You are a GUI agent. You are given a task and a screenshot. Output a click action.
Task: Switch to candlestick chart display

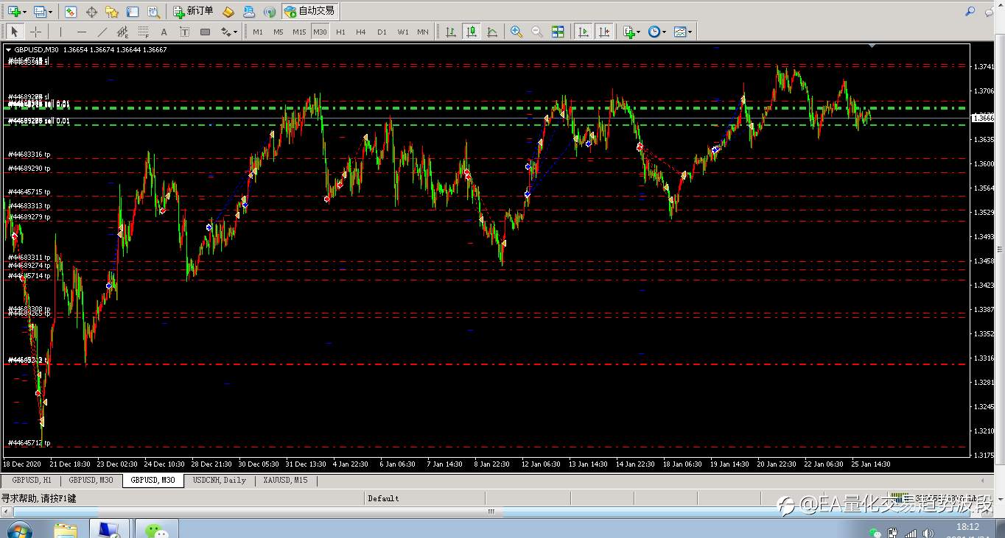472,32
